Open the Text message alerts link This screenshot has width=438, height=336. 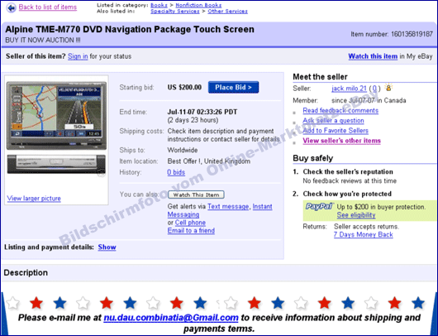(228, 206)
